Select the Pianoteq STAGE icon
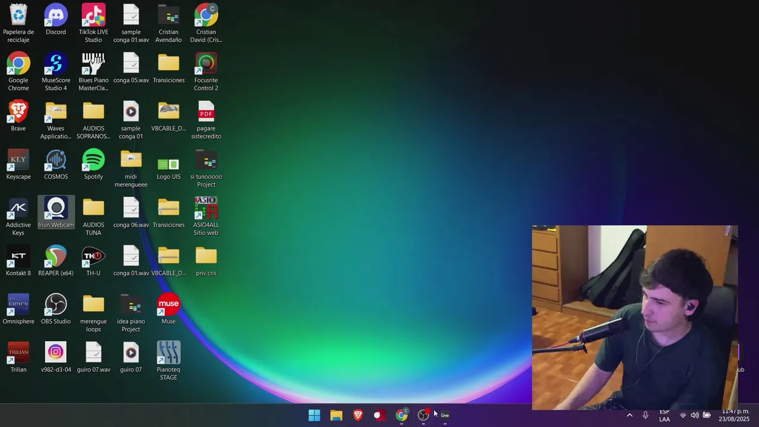This screenshot has height=427, width=759. click(x=168, y=361)
